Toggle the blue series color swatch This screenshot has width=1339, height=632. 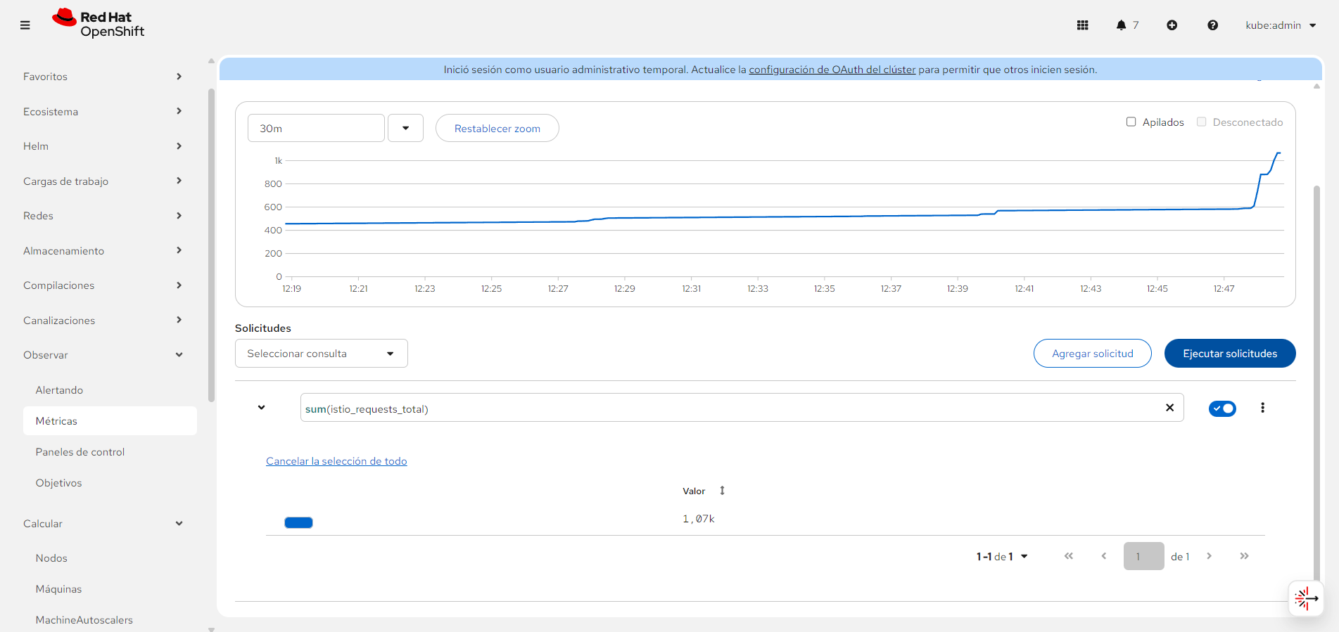[298, 522]
